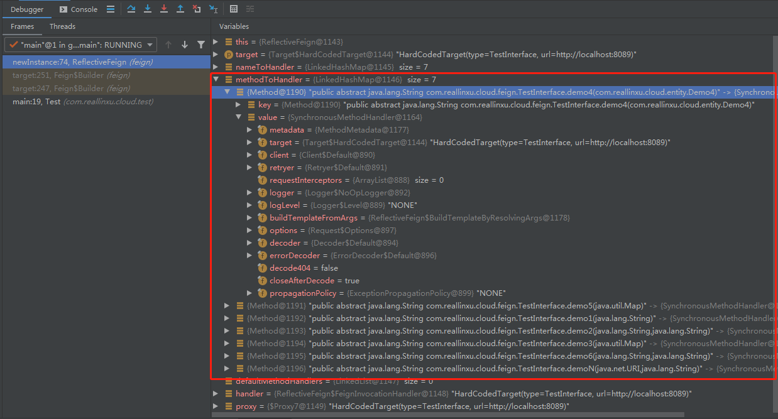This screenshot has width=778, height=419.
Task: Click the Variables horizontal scrollbar
Action: 449,415
